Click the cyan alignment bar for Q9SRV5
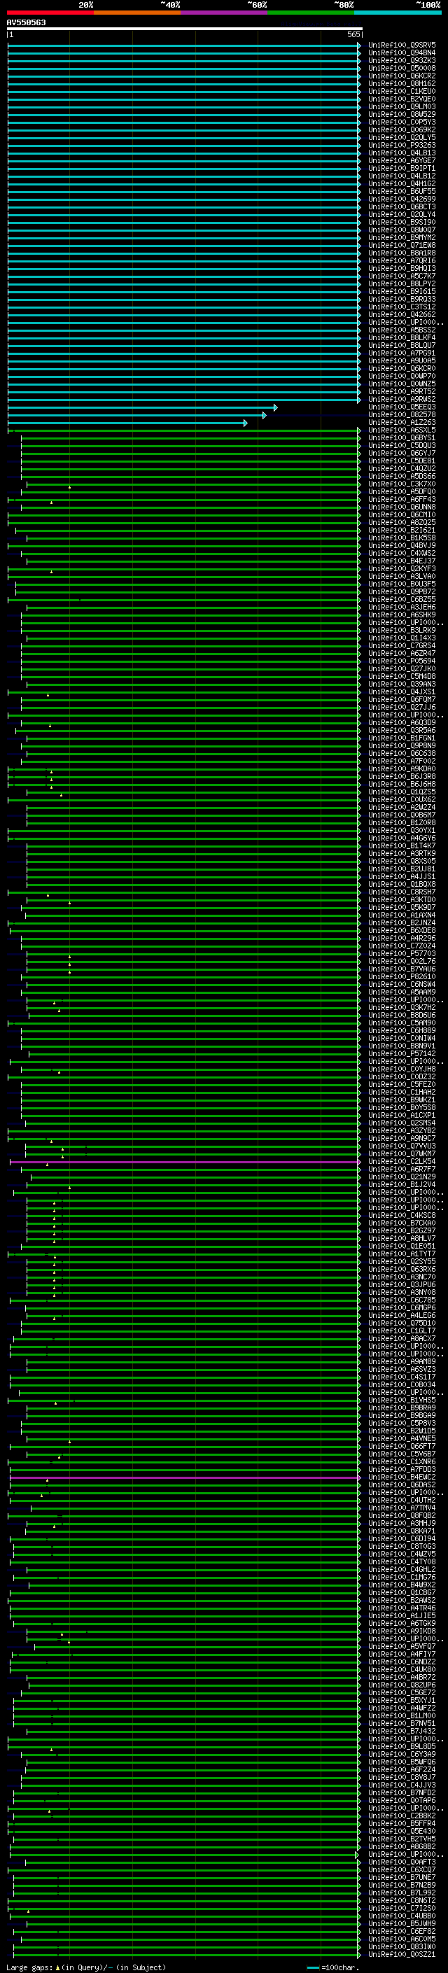The height and width of the screenshot is (1973, 448). coord(184,45)
